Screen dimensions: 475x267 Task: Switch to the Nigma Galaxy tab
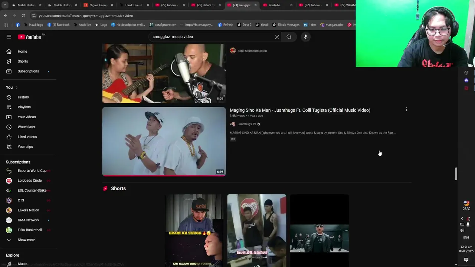[98, 5]
